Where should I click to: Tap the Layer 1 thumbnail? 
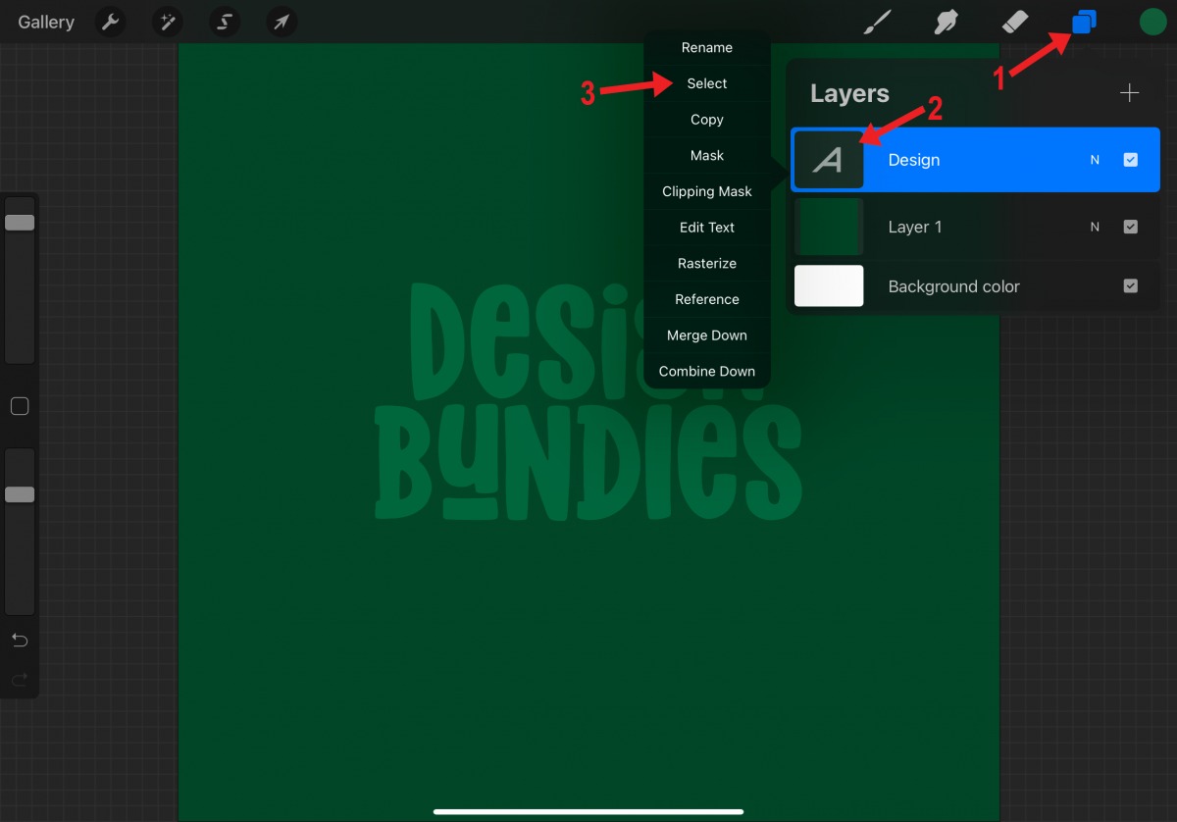[x=829, y=227]
